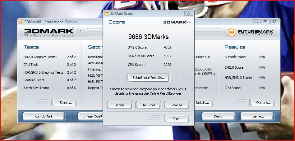
Task: Click HDR/SM3.0 Score value 4697
Action: click(x=168, y=56)
